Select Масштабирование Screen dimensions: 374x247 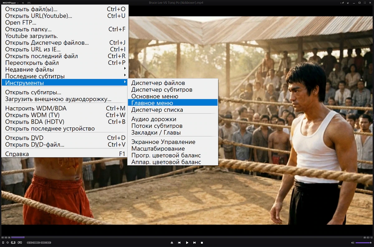[173, 149]
